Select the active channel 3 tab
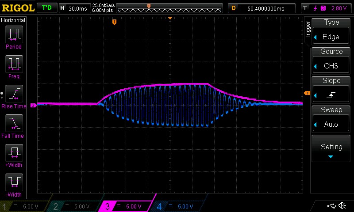This screenshot has height=212, width=354. [126, 206]
